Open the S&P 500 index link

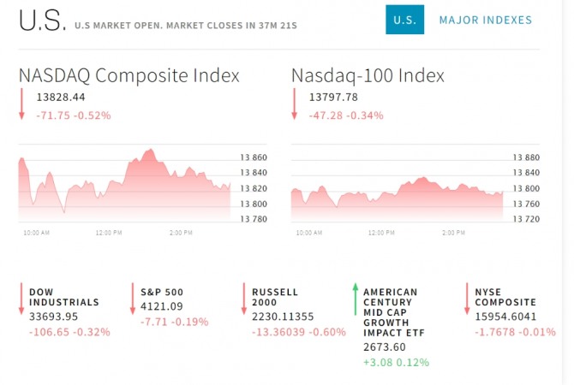tap(162, 292)
